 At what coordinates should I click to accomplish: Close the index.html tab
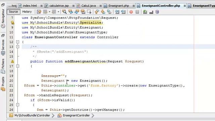[x=41, y=6]
